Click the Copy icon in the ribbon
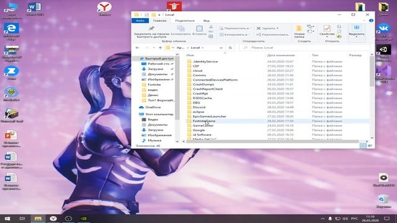 [181, 28]
